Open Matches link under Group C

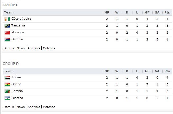point(49,48)
